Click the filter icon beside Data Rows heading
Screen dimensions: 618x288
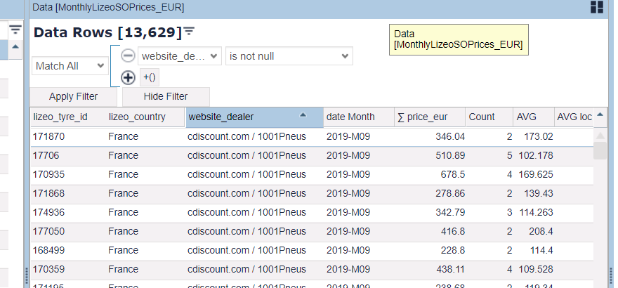190,32
